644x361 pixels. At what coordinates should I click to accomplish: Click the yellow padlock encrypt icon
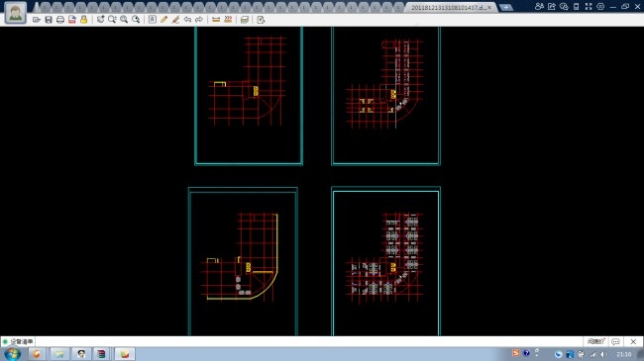(84, 20)
